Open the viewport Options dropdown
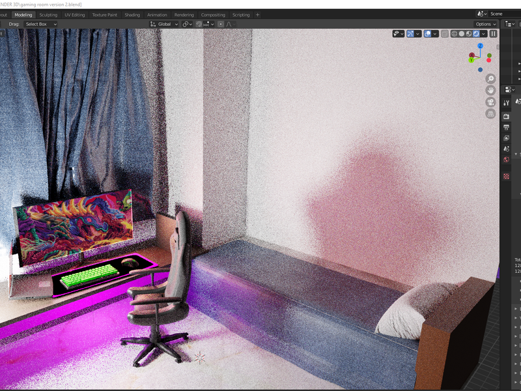The width and height of the screenshot is (521, 391). (485, 24)
